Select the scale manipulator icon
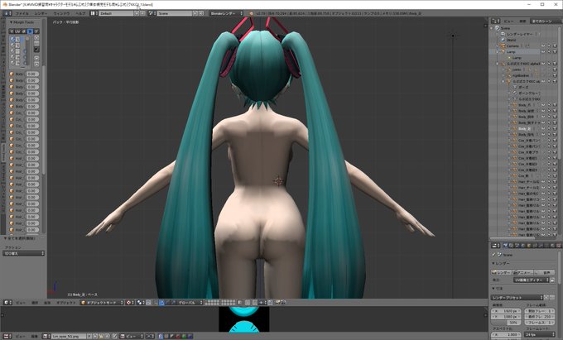The height and width of the screenshot is (340, 563). pos(173,303)
